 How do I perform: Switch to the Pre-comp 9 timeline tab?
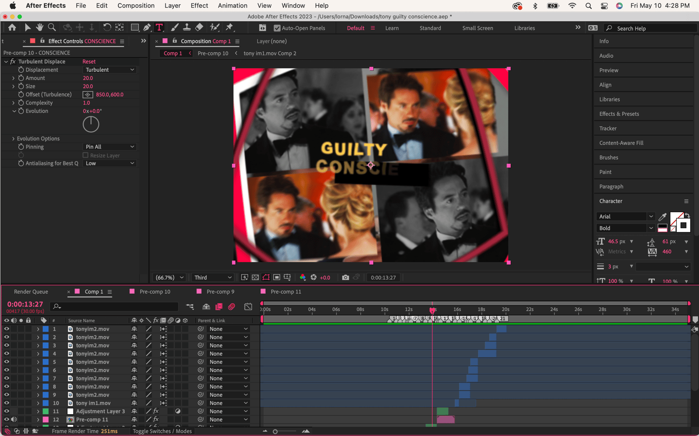220,292
